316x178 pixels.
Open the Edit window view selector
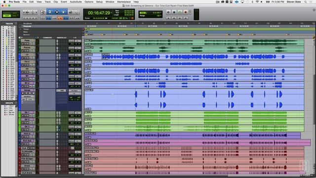[20, 38]
